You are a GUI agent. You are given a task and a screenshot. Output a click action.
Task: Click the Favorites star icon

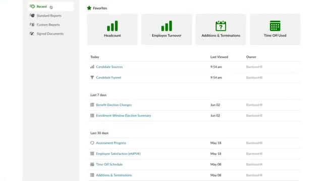tap(89, 8)
